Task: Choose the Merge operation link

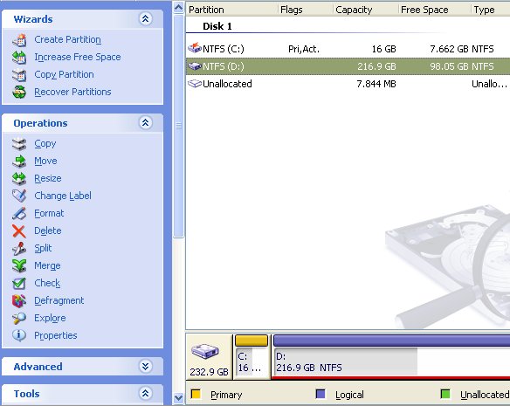Action: point(47,265)
